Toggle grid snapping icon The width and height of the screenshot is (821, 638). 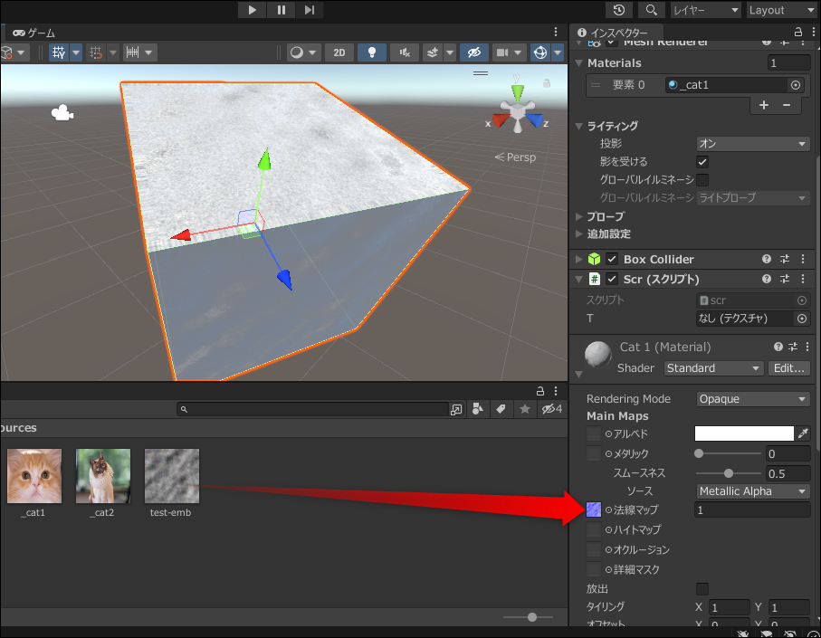click(95, 52)
